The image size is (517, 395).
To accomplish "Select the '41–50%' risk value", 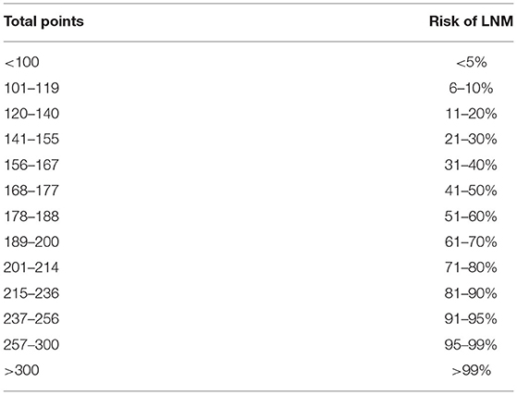I will click(471, 191).
